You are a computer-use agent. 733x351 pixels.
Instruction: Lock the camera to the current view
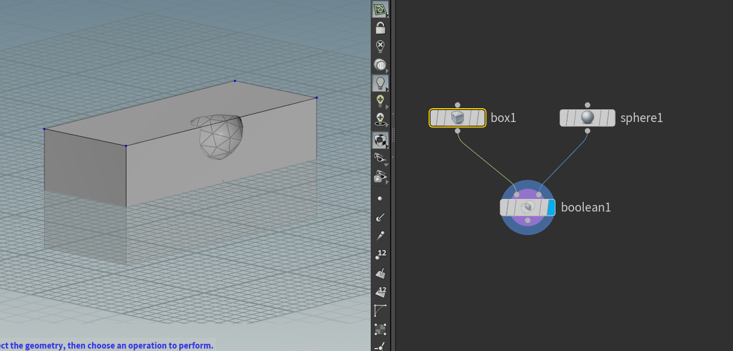380,28
